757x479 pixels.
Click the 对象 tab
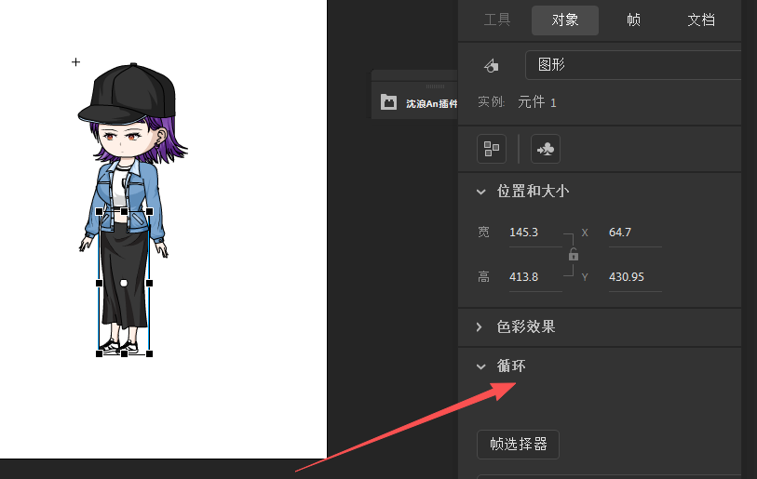pos(565,20)
